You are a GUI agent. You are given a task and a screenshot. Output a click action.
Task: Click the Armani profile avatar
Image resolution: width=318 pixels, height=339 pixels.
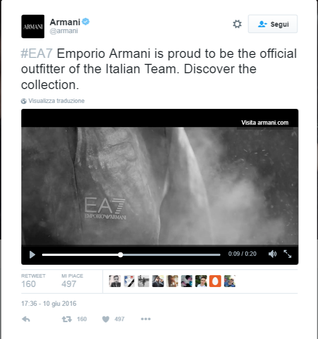click(33, 26)
